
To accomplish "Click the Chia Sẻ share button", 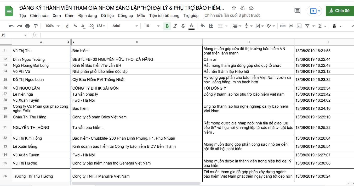I will [340, 11].
